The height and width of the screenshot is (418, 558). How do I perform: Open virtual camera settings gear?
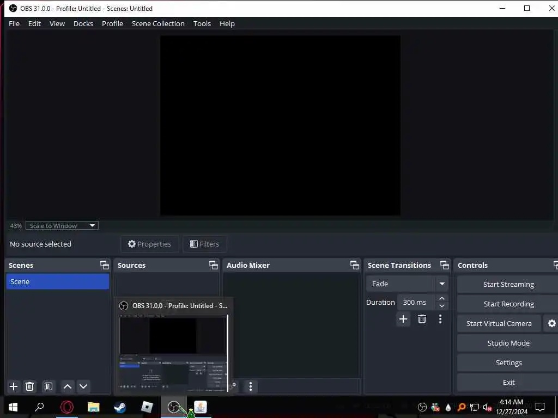pyautogui.click(x=551, y=323)
